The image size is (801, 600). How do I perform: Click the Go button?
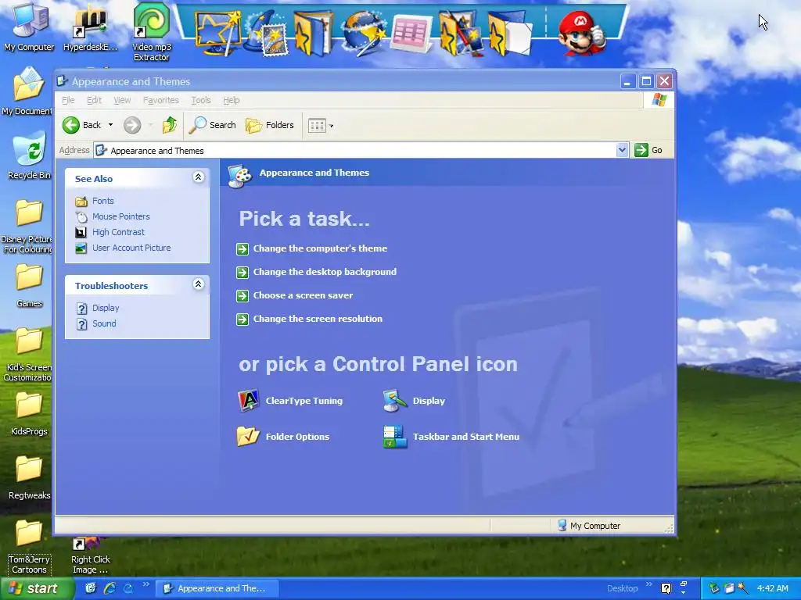click(x=648, y=150)
